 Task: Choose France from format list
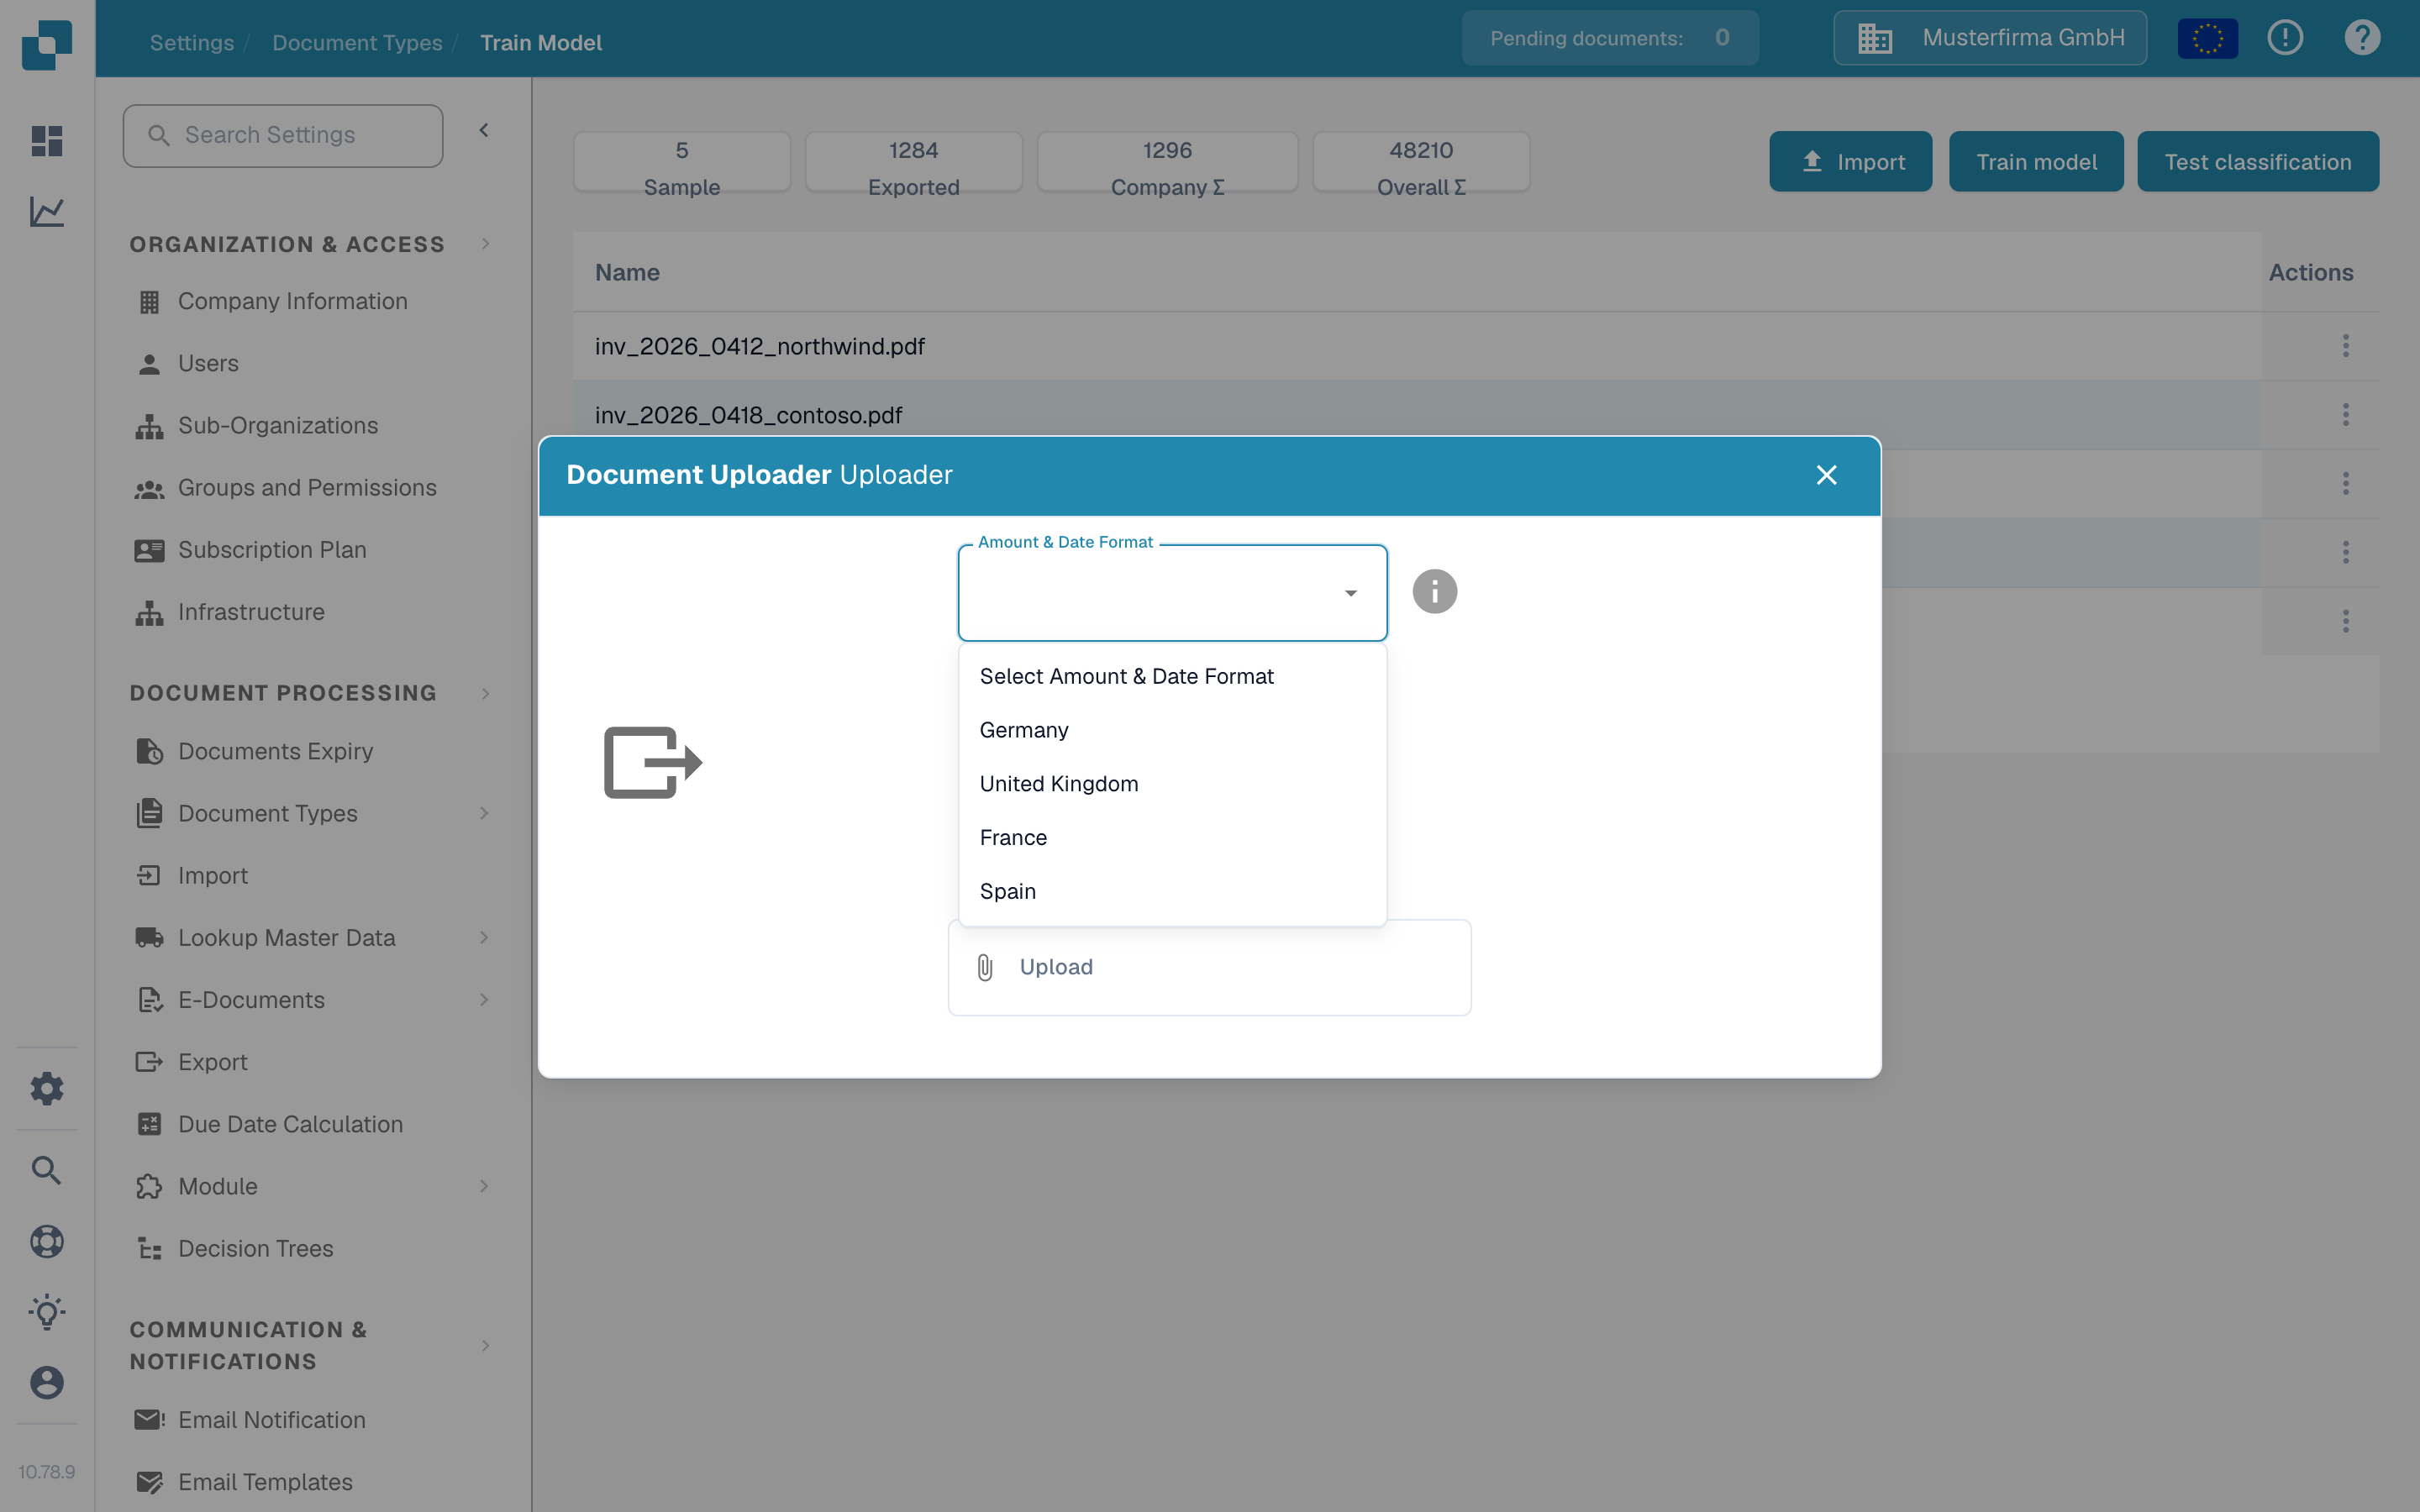click(x=1172, y=838)
